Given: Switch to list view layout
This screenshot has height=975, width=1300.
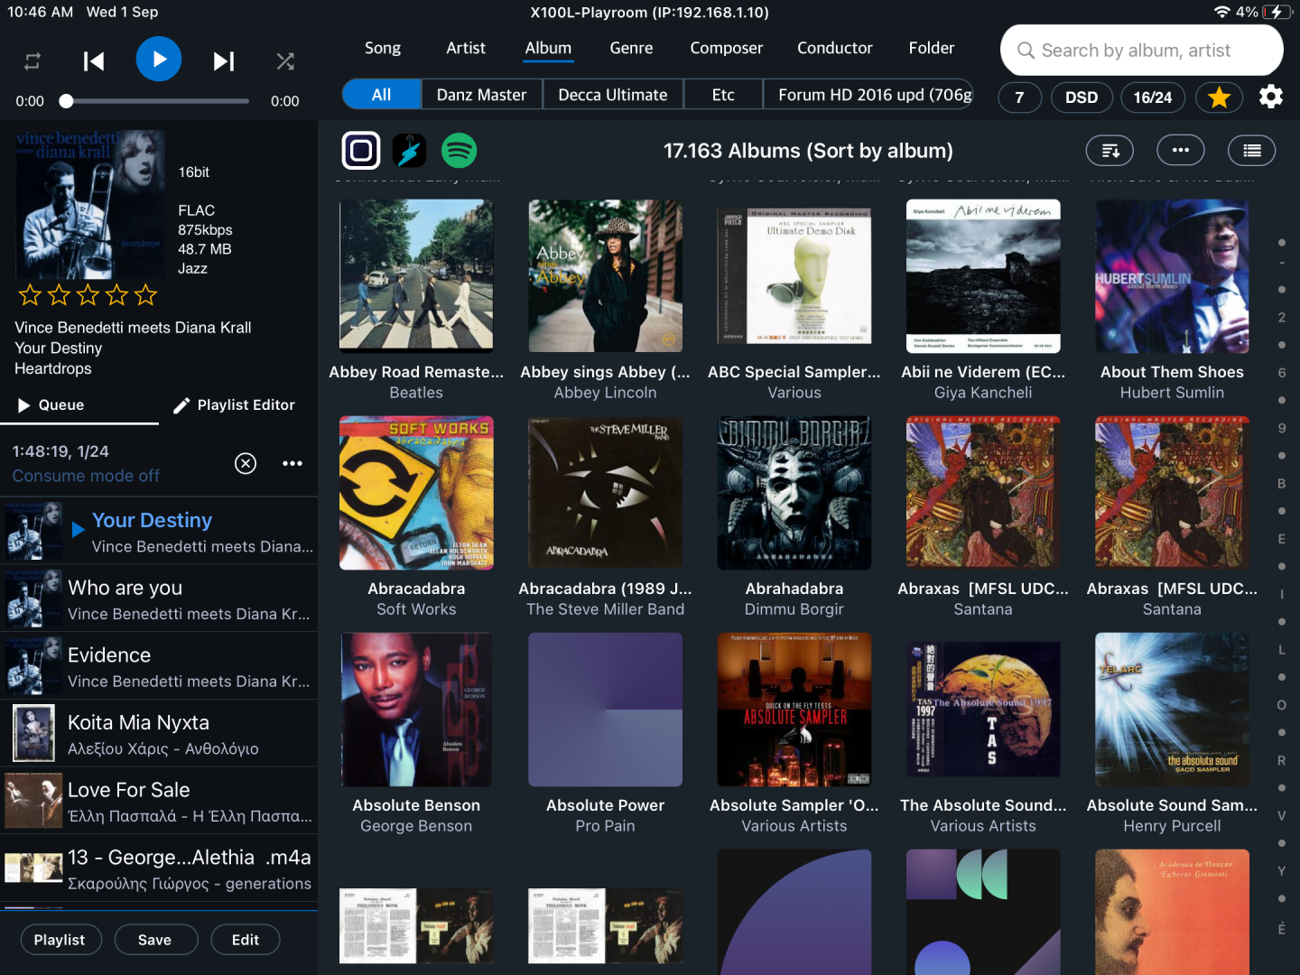Looking at the screenshot, I should 1251,151.
